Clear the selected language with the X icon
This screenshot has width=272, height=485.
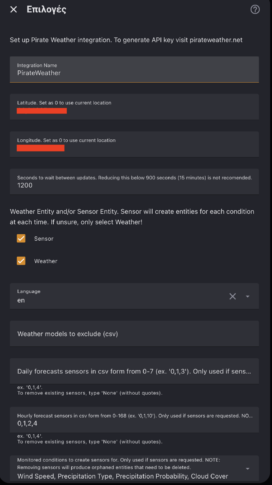[233, 296]
